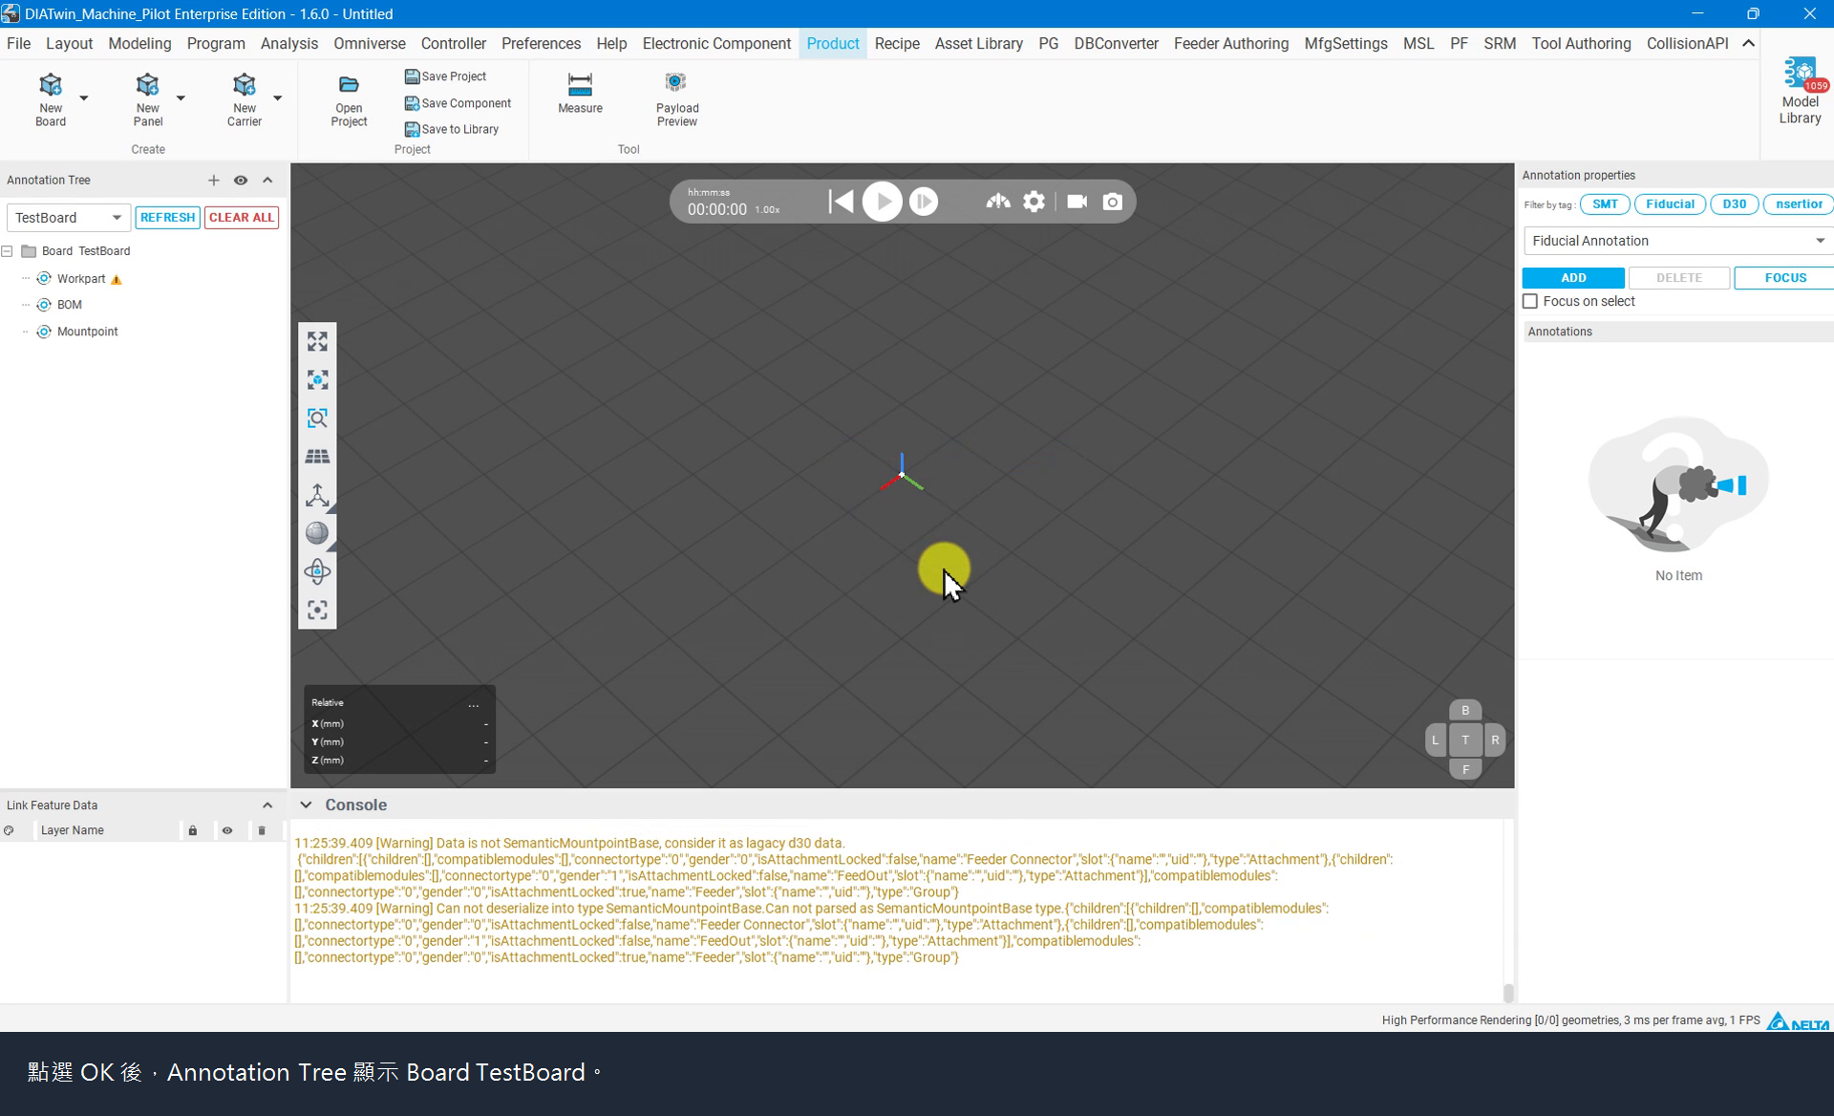Rewind simulation to the start
This screenshot has height=1116, width=1834.
(x=841, y=202)
